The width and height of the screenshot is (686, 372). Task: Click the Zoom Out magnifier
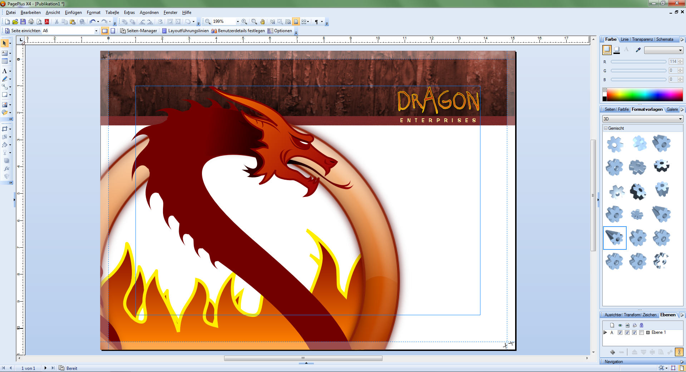pyautogui.click(x=208, y=21)
